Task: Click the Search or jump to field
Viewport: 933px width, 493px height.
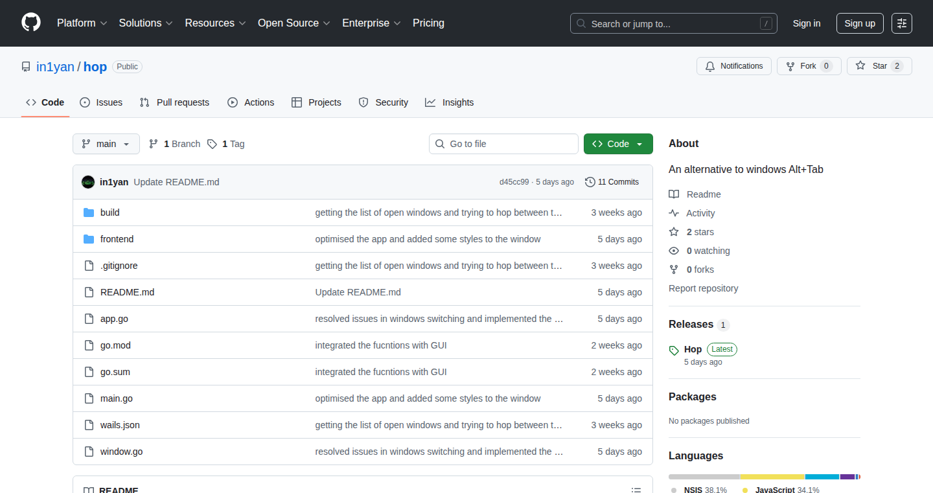Action: pos(674,23)
